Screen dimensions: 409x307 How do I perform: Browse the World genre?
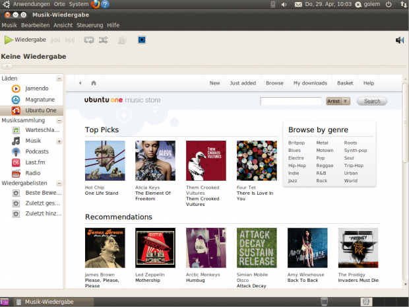(x=350, y=181)
